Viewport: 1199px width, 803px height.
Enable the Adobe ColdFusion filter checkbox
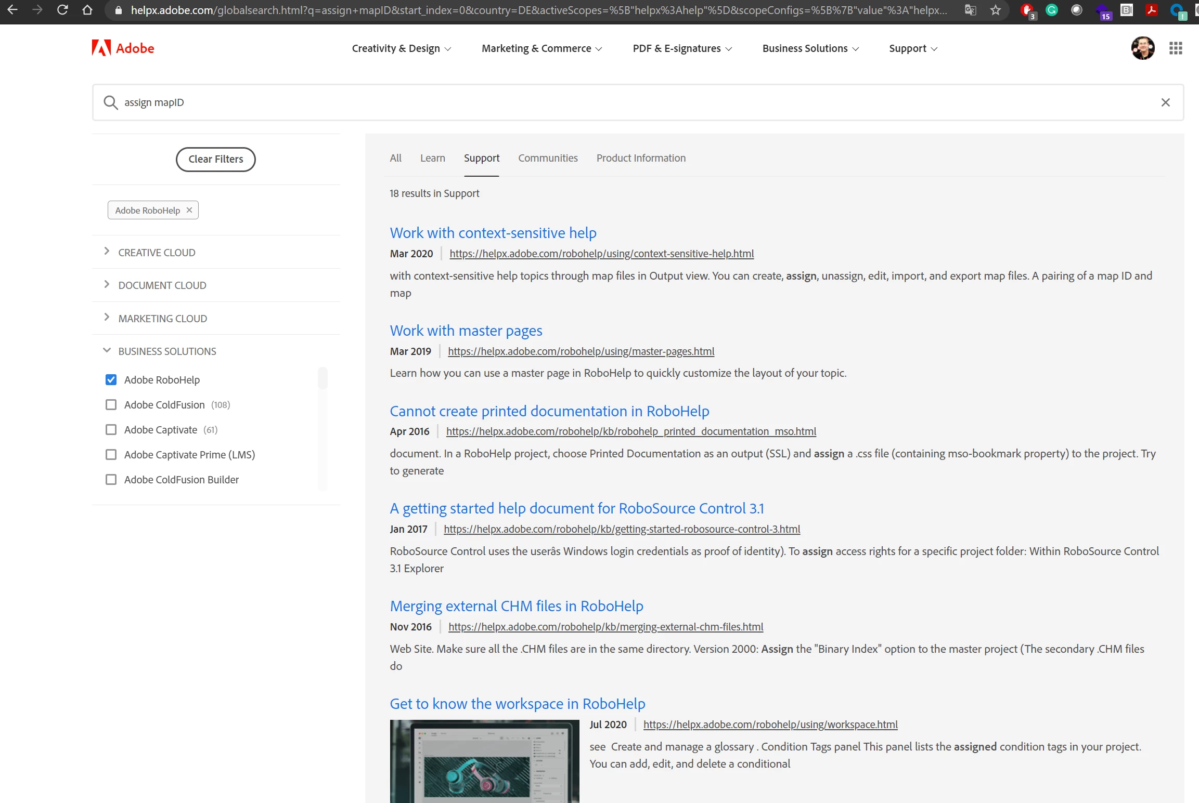(x=111, y=405)
